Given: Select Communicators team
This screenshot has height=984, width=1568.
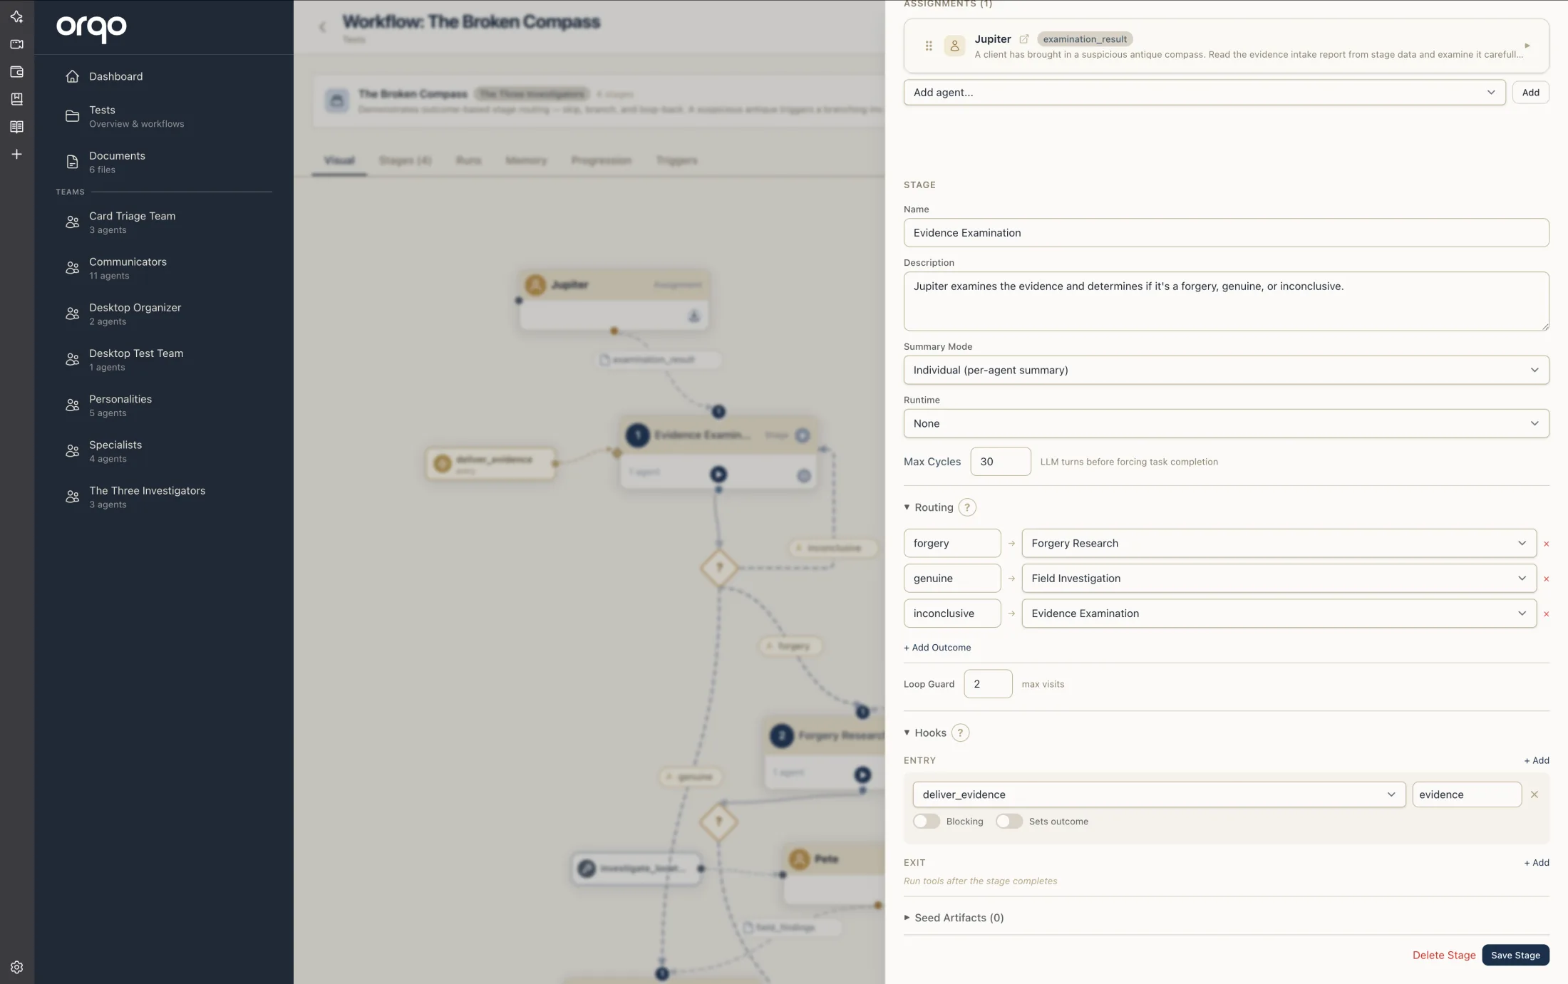Looking at the screenshot, I should coord(164,268).
